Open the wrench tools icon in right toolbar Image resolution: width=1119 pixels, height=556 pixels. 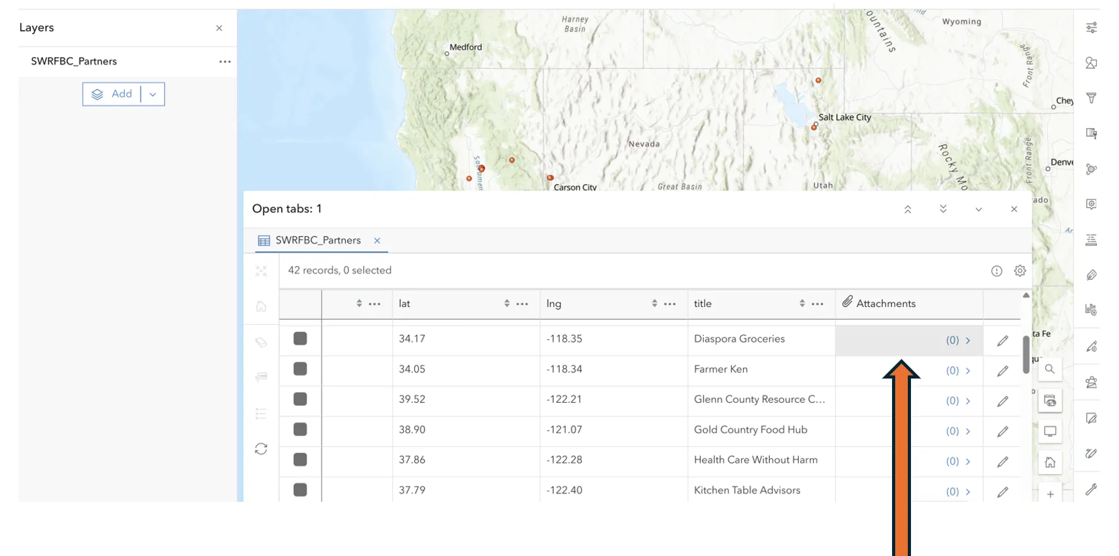[x=1091, y=489]
